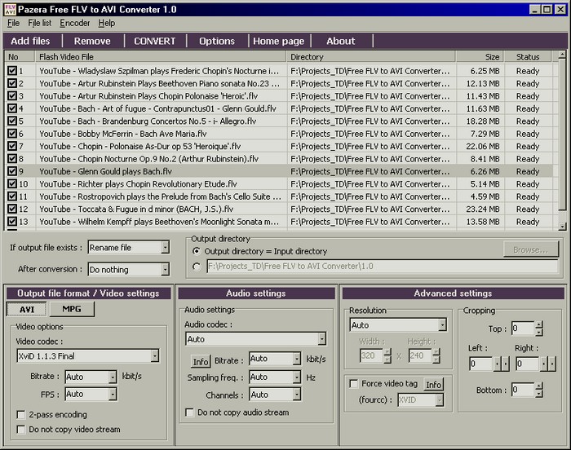The width and height of the screenshot is (571, 450).
Task: Select Output directory = Input directory radio
Action: click(196, 251)
